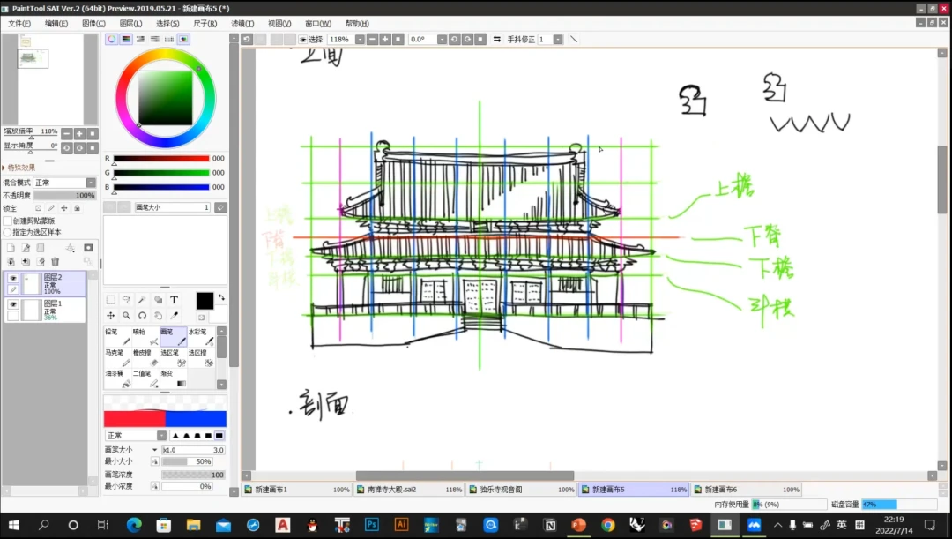Toggle the scratchpad panel icon
The width and height of the screenshot is (952, 539).
(183, 39)
